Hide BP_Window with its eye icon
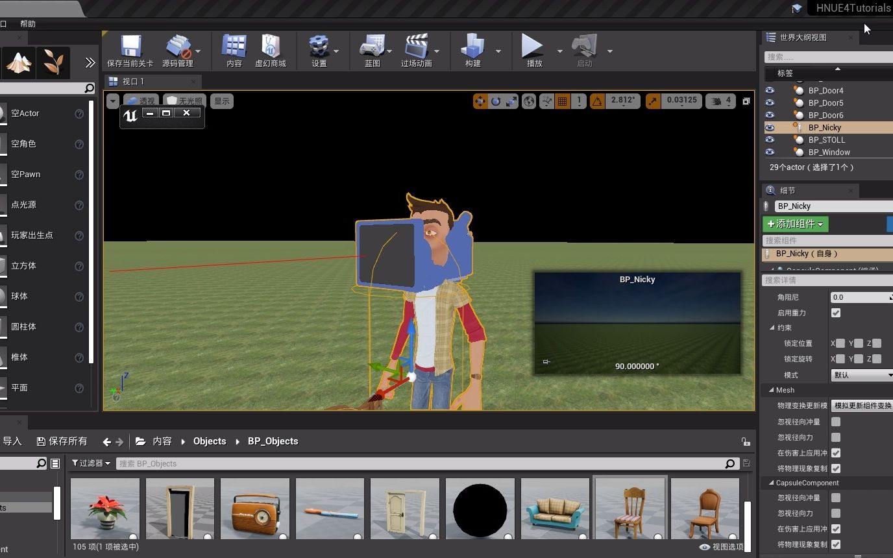Image resolution: width=893 pixels, height=558 pixels. coord(770,152)
